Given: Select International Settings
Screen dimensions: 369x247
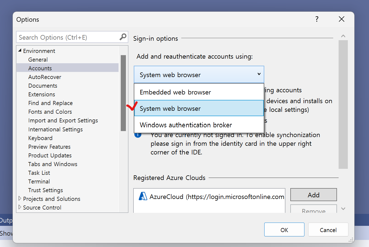Looking at the screenshot, I should 56,129.
